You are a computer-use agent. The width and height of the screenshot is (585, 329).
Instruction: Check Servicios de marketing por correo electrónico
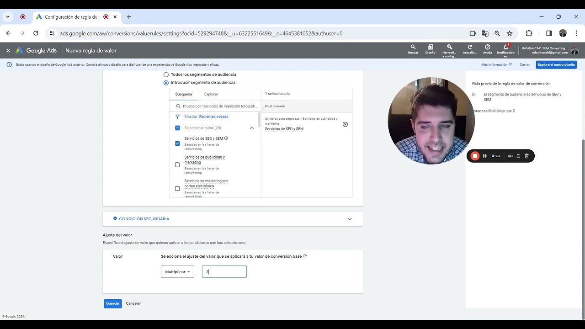coord(177,189)
